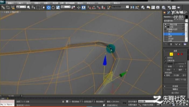Click the yellow Edge selection mode icon
Viewport: 189px width, 107px height.
tap(171, 54)
